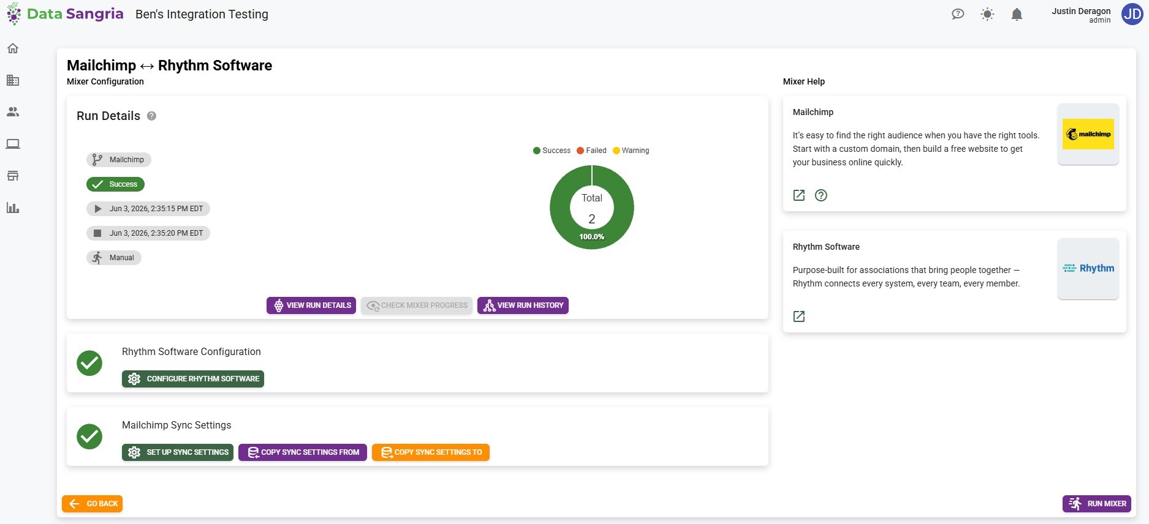
Task: Click View Run Details button
Action: pos(311,305)
